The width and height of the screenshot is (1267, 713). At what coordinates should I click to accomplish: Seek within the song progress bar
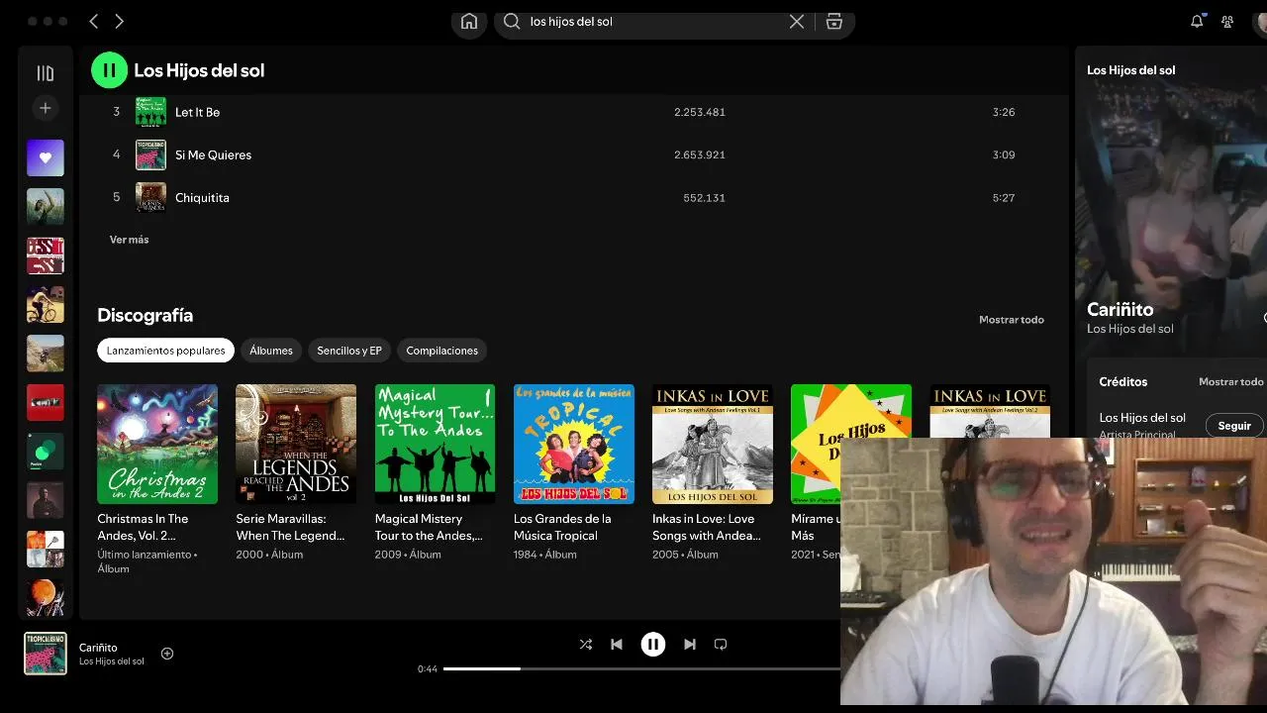tap(641, 669)
